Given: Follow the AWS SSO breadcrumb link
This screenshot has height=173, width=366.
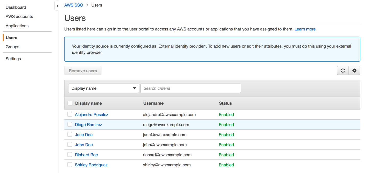Looking at the screenshot, I should point(74,5).
